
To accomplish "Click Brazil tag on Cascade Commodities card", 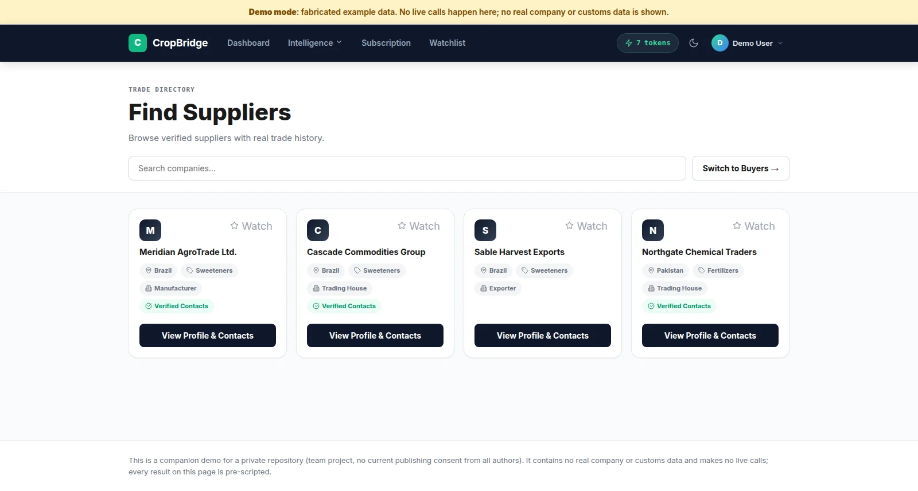I will [326, 270].
